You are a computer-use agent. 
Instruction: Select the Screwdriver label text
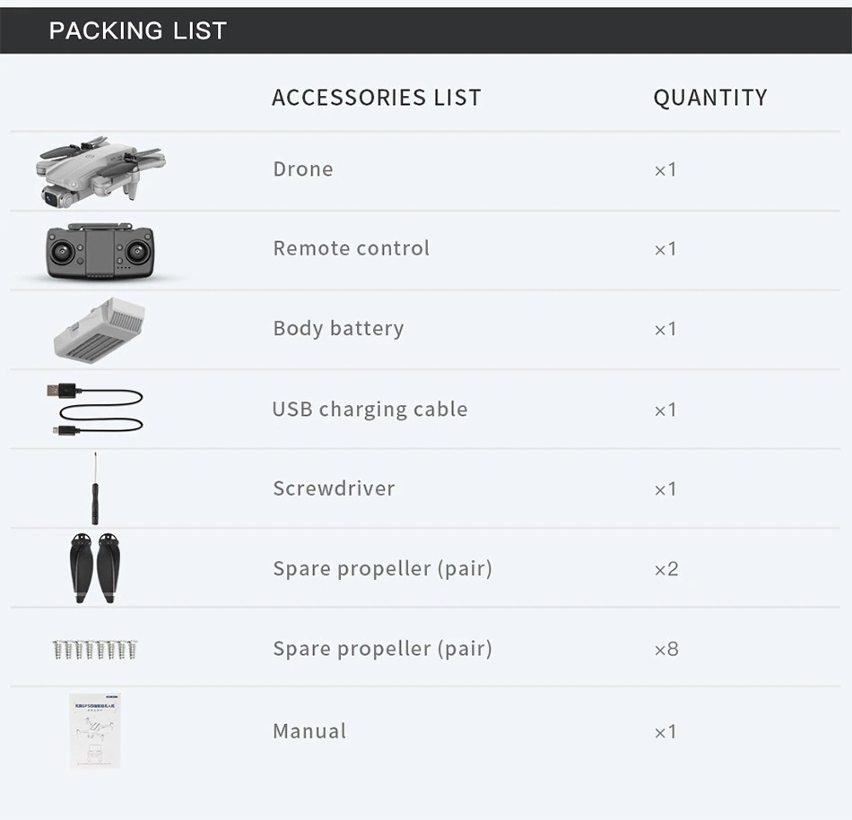pos(334,488)
